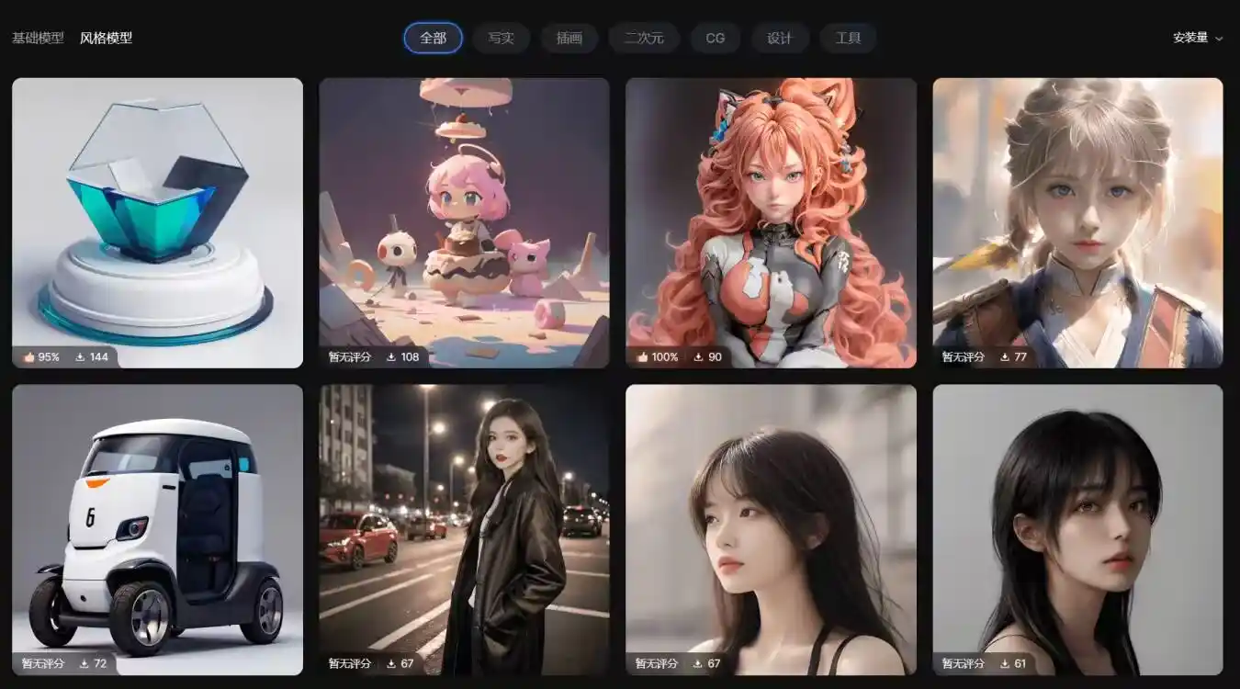Select the 设计 filter
Screen dimensions: 1240x689
tap(780, 38)
